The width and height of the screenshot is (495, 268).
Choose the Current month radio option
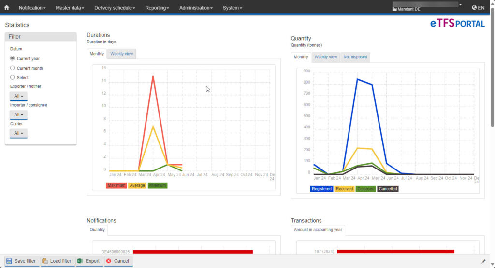[13, 68]
